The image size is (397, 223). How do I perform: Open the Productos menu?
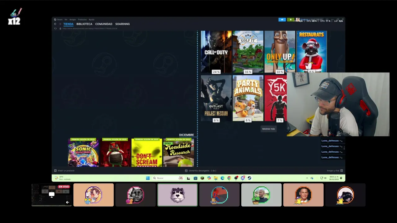(x=82, y=20)
